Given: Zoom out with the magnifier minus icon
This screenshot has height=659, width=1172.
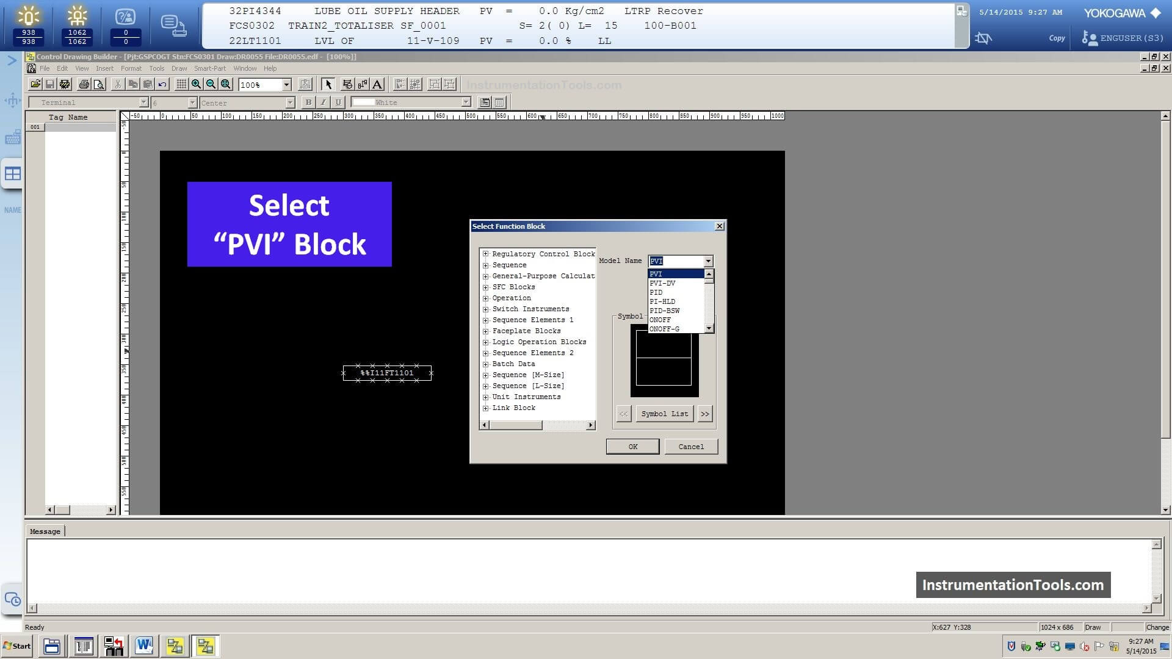Looking at the screenshot, I should coord(211,85).
